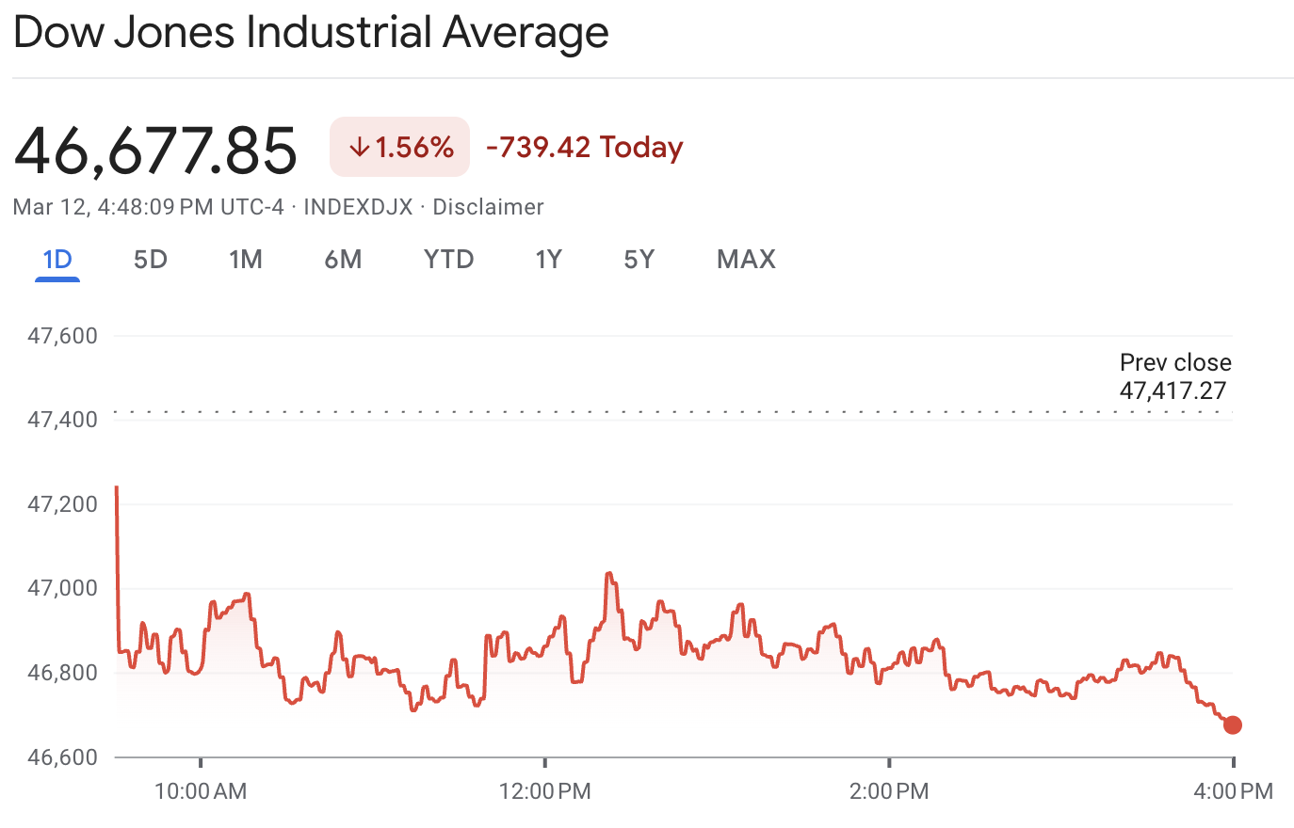Click the INDEXDJX ticker label
Image resolution: width=1294 pixels, height=828 pixels.
pyautogui.click(x=358, y=207)
